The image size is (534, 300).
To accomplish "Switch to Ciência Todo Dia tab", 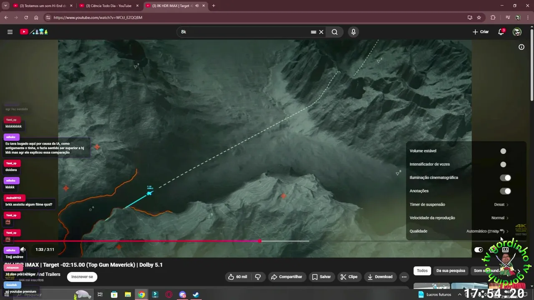I will [x=108, y=6].
